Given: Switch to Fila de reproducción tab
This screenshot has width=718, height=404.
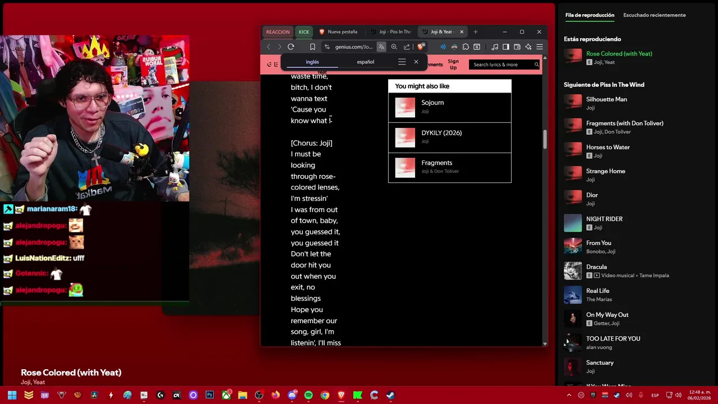Looking at the screenshot, I should [x=590, y=15].
